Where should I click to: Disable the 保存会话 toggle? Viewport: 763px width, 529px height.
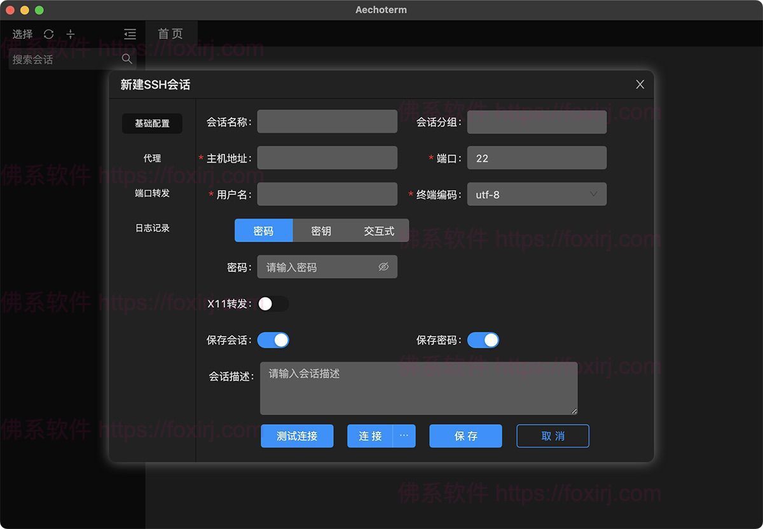coord(273,340)
